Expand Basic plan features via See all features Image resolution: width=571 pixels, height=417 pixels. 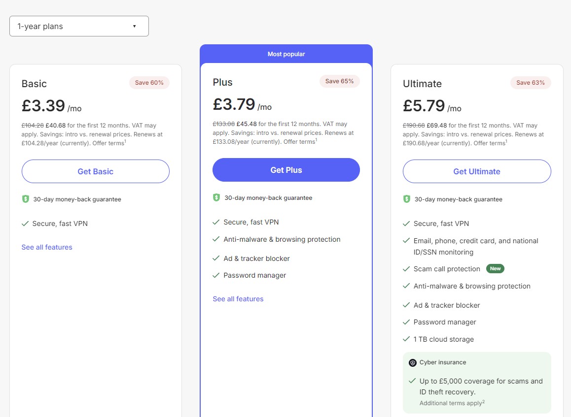pos(47,247)
